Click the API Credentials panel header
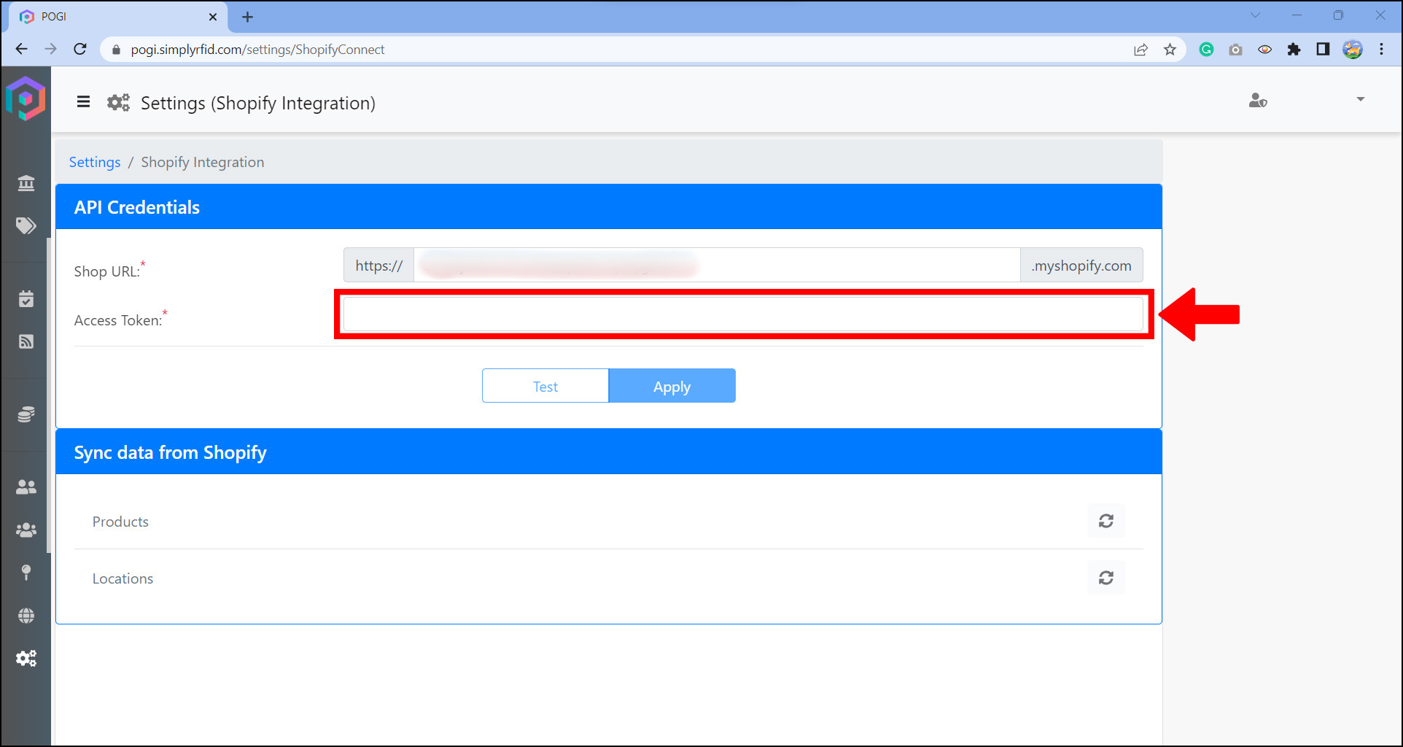 (609, 207)
